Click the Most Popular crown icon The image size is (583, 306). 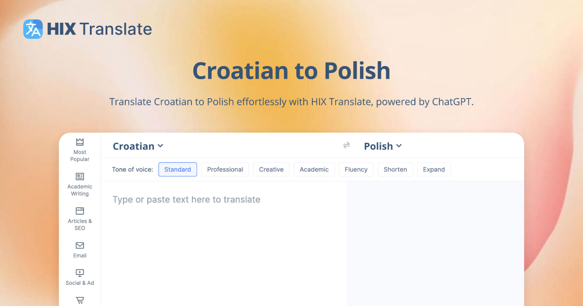(79, 142)
